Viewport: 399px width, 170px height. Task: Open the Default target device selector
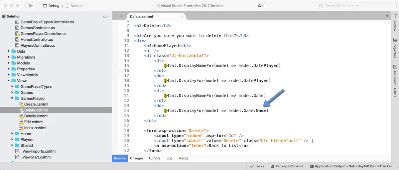point(74,6)
